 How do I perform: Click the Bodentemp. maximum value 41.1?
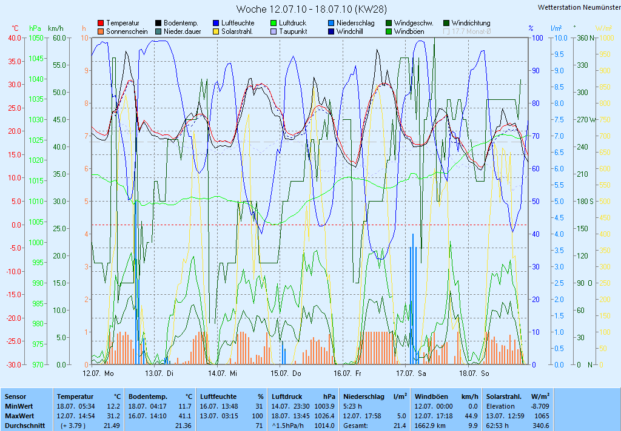[185, 416]
